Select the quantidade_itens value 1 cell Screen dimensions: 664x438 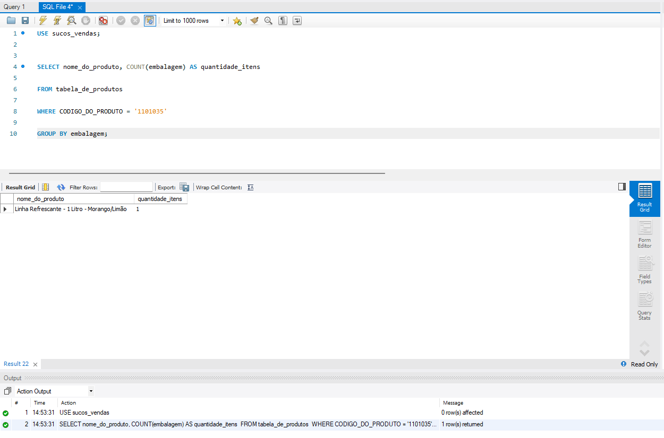pos(160,209)
